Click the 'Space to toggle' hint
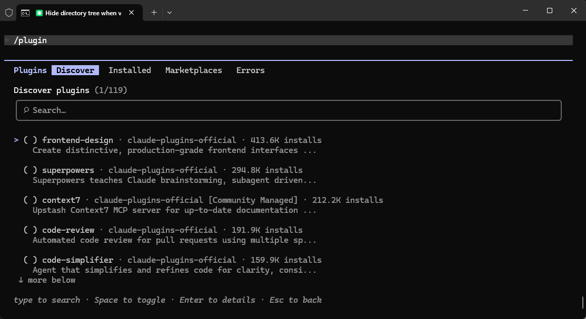The height and width of the screenshot is (319, 586). [130, 300]
